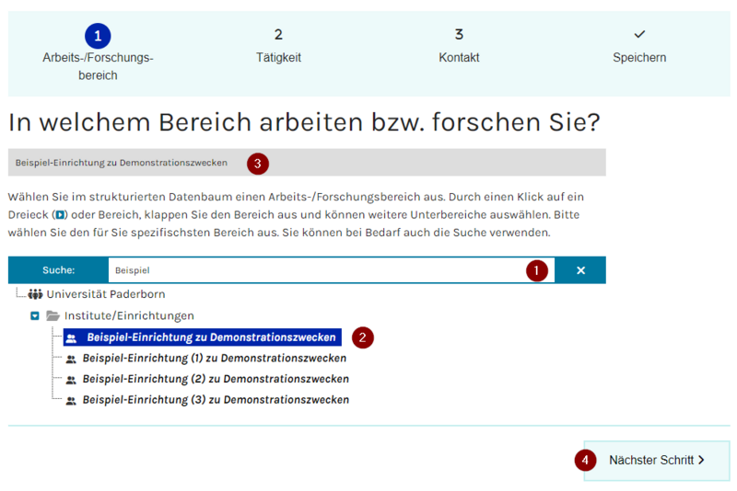Click the inline triangle icon in the instructions
Screen dimensions: 737x491
click(x=61, y=214)
